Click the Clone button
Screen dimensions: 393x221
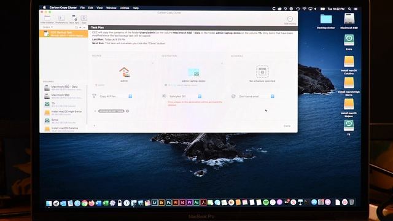tap(287, 126)
